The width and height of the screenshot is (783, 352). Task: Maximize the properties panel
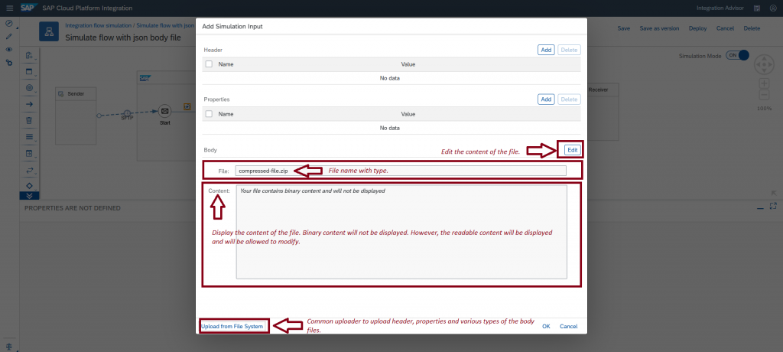pyautogui.click(x=773, y=206)
